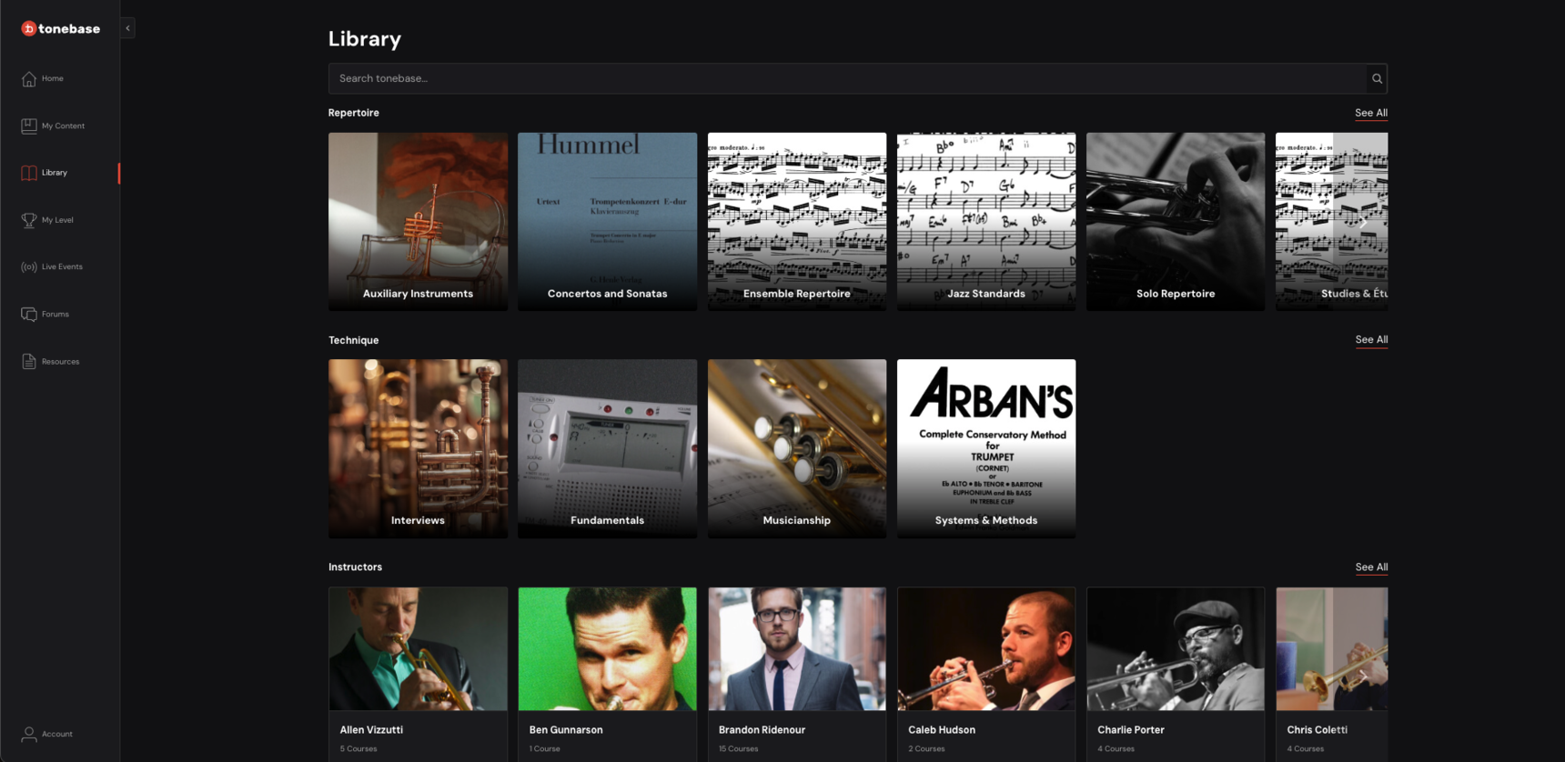Viewport: 1565px width, 762px height.
Task: Click '15 Courses' under Brandon Ridenour
Action: click(x=739, y=749)
